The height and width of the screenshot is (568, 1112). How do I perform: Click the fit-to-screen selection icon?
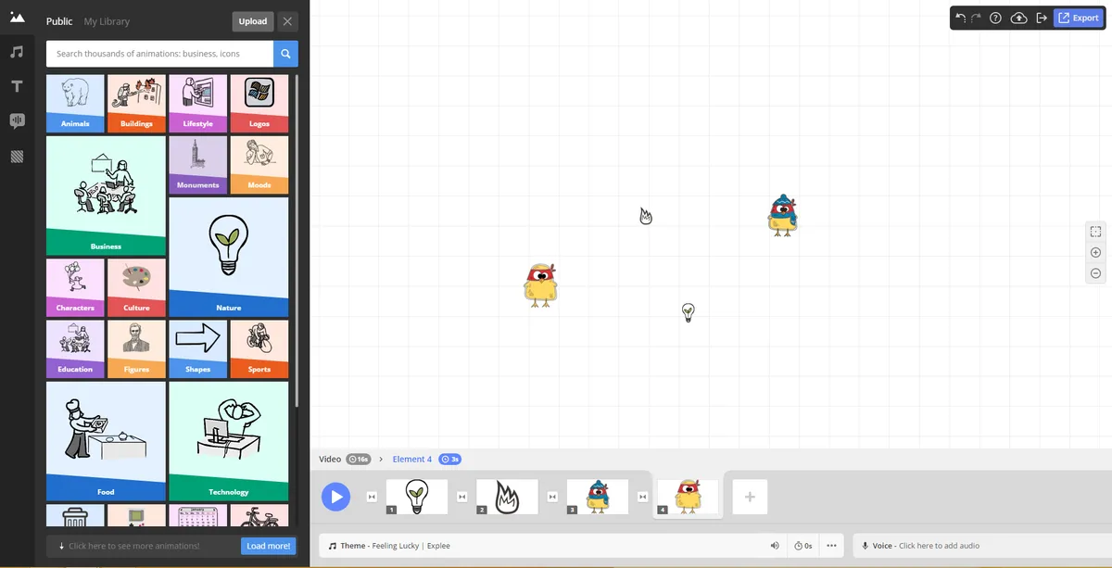point(1095,232)
